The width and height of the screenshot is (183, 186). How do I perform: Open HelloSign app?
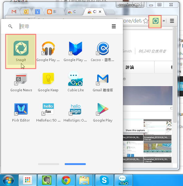(x=75, y=113)
